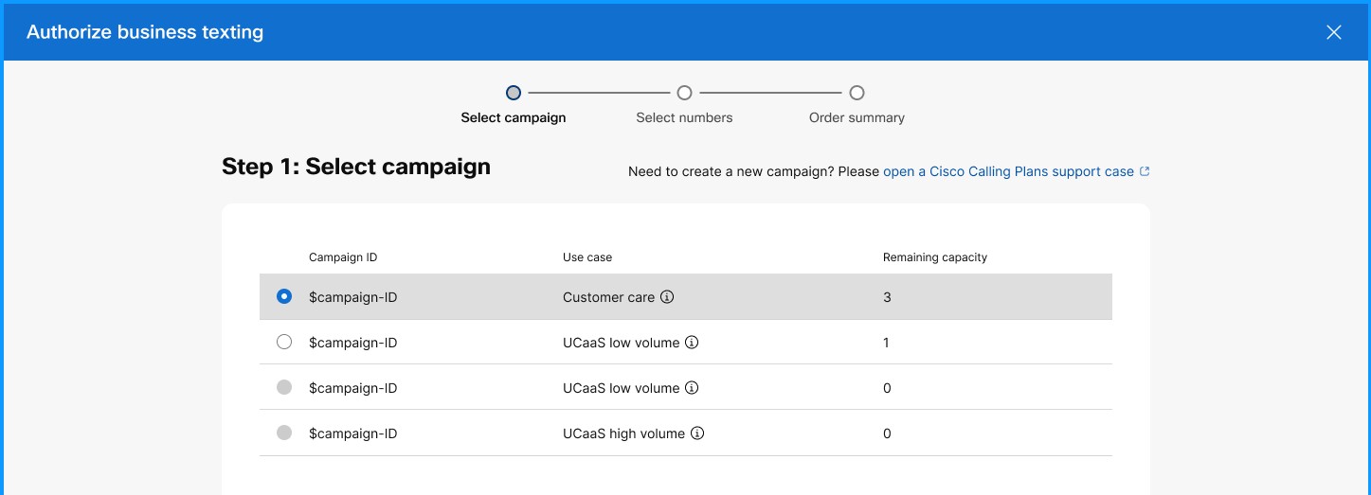The width and height of the screenshot is (1371, 495).
Task: Click the Campaign ID column header
Action: click(x=343, y=257)
